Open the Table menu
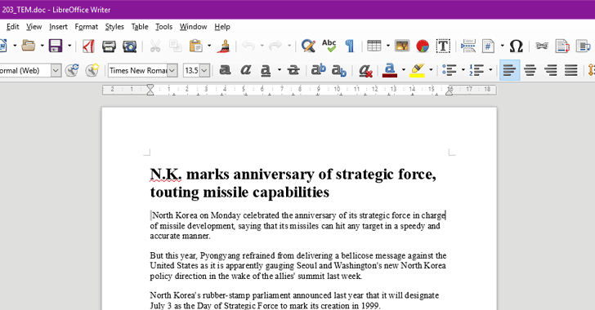595x310 pixels. tap(140, 27)
